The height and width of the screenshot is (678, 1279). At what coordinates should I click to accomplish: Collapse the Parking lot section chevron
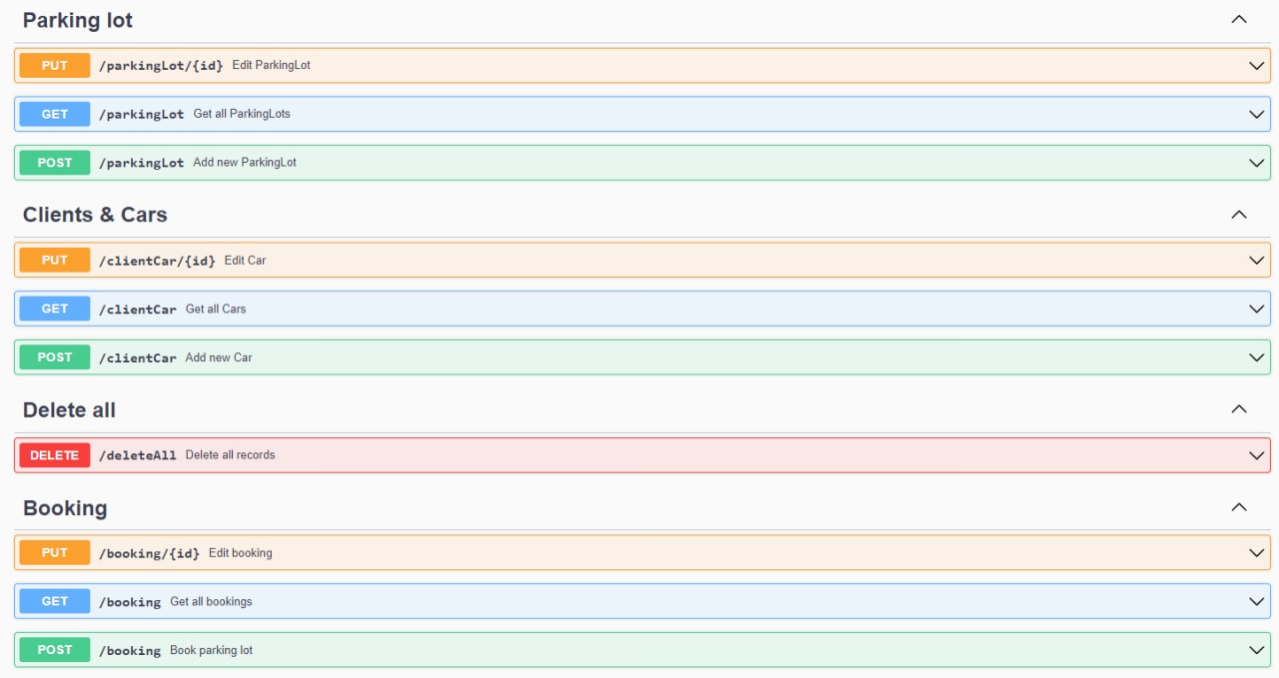click(x=1239, y=19)
